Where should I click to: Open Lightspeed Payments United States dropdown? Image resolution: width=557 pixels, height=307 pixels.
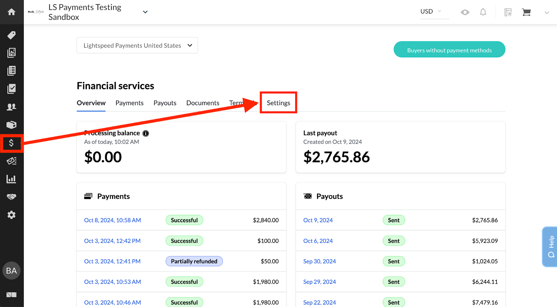[x=137, y=45]
